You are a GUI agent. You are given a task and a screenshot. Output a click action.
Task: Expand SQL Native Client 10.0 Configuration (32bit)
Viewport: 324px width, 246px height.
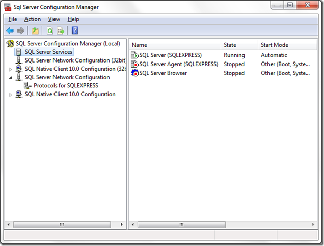[10, 70]
